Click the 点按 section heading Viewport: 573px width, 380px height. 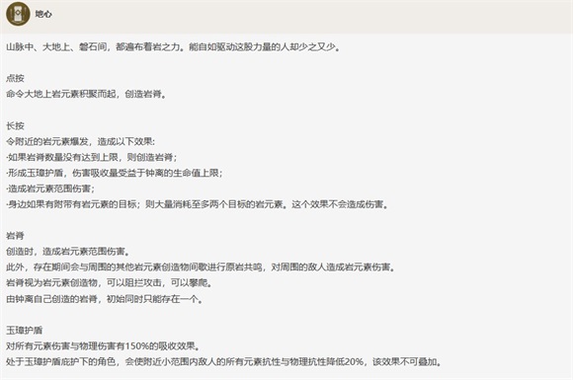pos(15,79)
